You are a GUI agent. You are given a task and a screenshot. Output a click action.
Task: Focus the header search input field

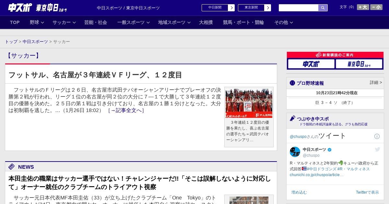coord(299,8)
